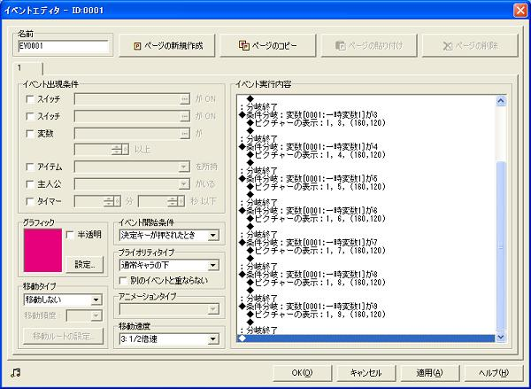Viewport: 531px width, 389px height.
Task: Click the music note icon at bottom left
Action: tap(16, 373)
